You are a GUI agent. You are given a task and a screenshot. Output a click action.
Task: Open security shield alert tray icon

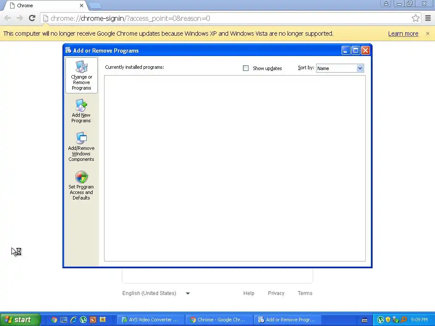[388, 320]
